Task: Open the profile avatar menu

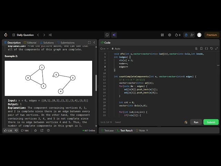Action: [199, 35]
